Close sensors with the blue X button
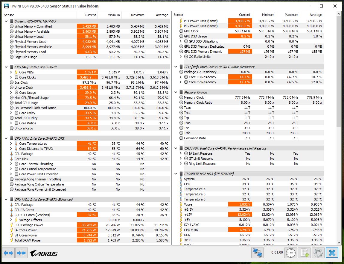Viewport: 344px width, 264px height. [x=332, y=253]
